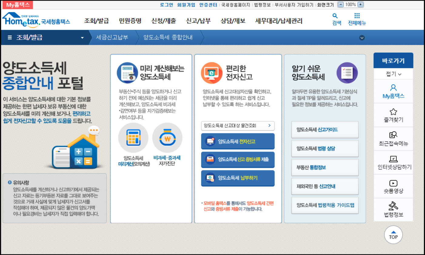Click the My홈택스 red tab
The width and height of the screenshot is (425, 255).
(18, 5)
